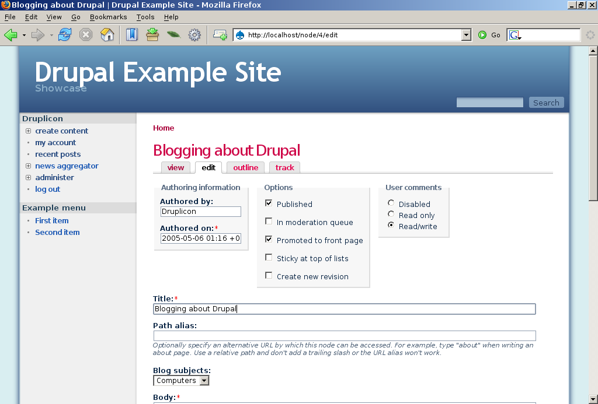Click the Home breadcrumb link
Image resolution: width=598 pixels, height=404 pixels.
(164, 128)
